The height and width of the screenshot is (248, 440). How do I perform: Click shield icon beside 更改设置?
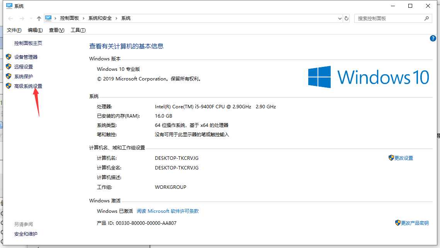pyautogui.click(x=391, y=158)
